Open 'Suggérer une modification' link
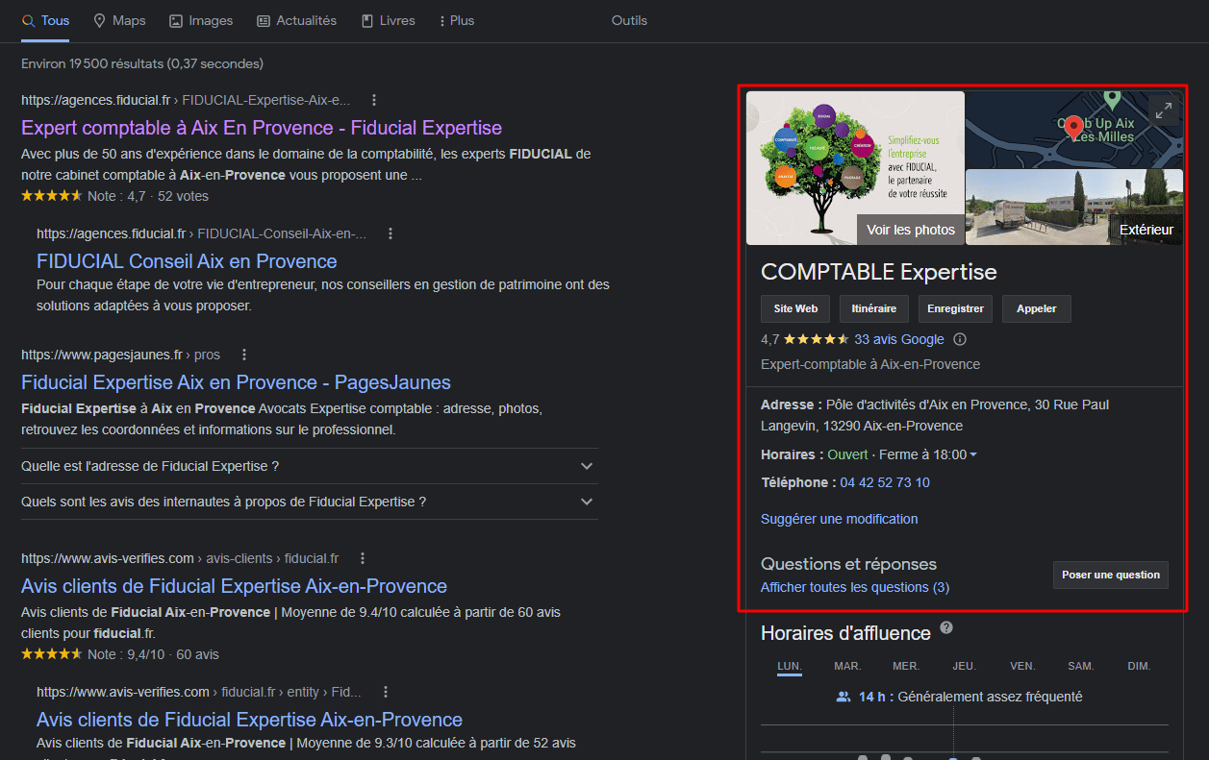The width and height of the screenshot is (1209, 760). point(839,519)
